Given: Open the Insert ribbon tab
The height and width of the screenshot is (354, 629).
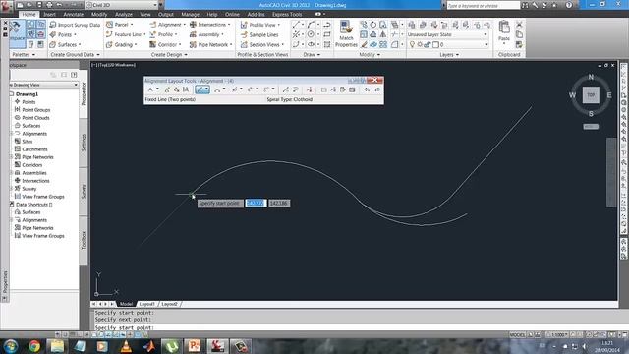Looking at the screenshot, I should tap(50, 14).
